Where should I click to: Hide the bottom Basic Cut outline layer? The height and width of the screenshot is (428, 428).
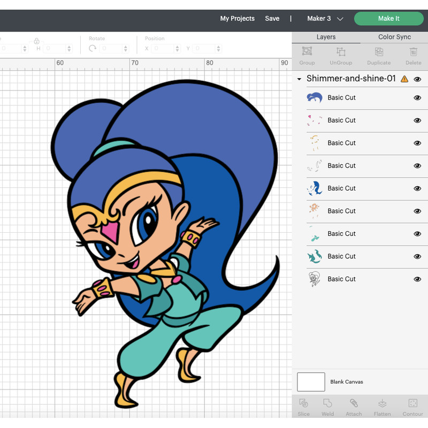(417, 279)
